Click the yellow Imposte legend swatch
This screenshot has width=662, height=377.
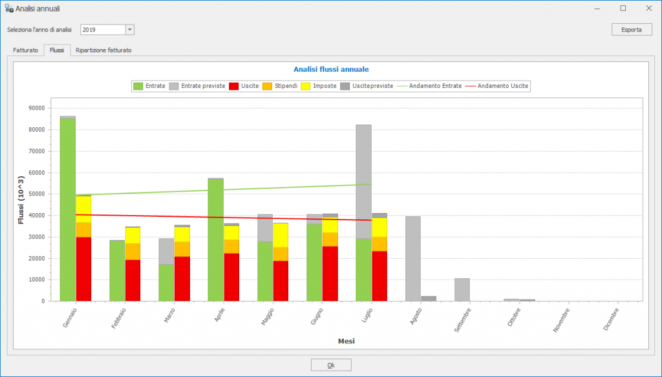[x=306, y=86]
